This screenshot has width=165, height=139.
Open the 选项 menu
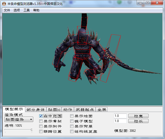[x=17, y=10]
